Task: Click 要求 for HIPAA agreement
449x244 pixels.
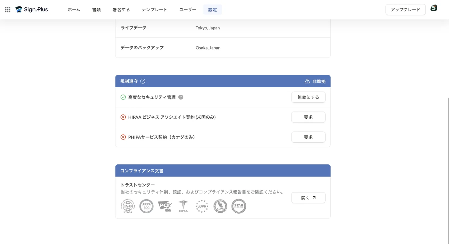Action: point(308,117)
